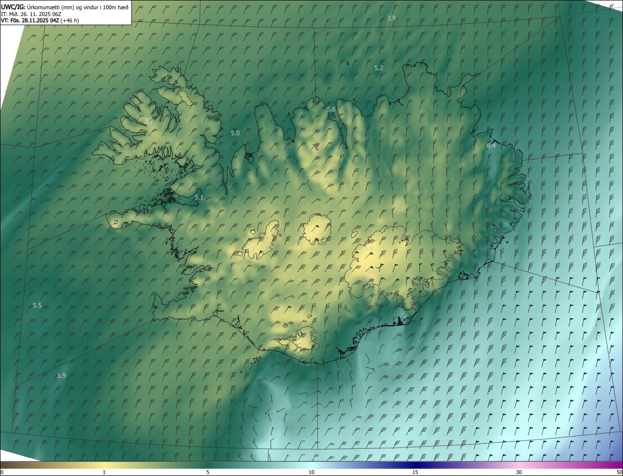Click the color scale tick label '10'
The width and height of the screenshot is (623, 476).
click(x=311, y=472)
